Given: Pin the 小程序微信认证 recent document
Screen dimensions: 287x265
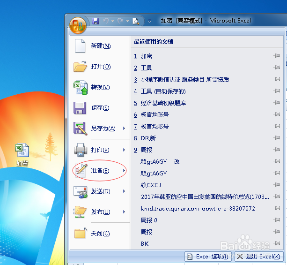Looking at the screenshot, I should coord(277,79).
